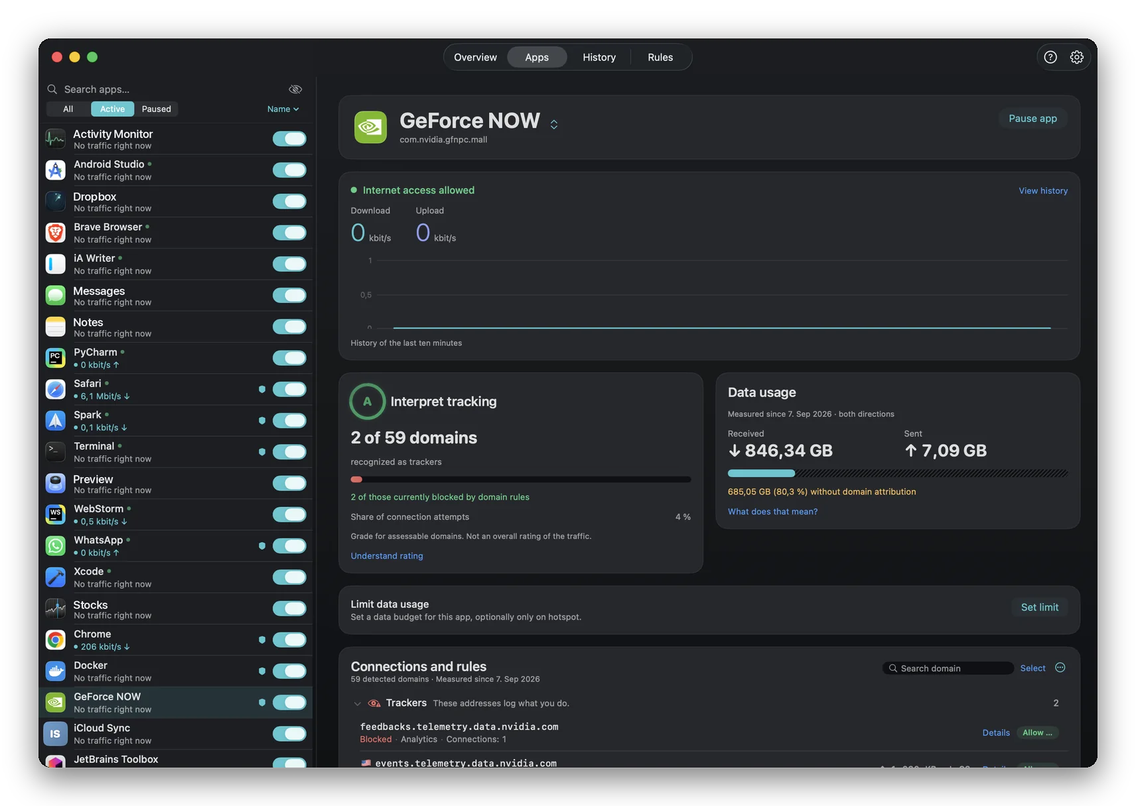Select the Docker whale icon
Image resolution: width=1136 pixels, height=806 pixels.
click(x=56, y=671)
